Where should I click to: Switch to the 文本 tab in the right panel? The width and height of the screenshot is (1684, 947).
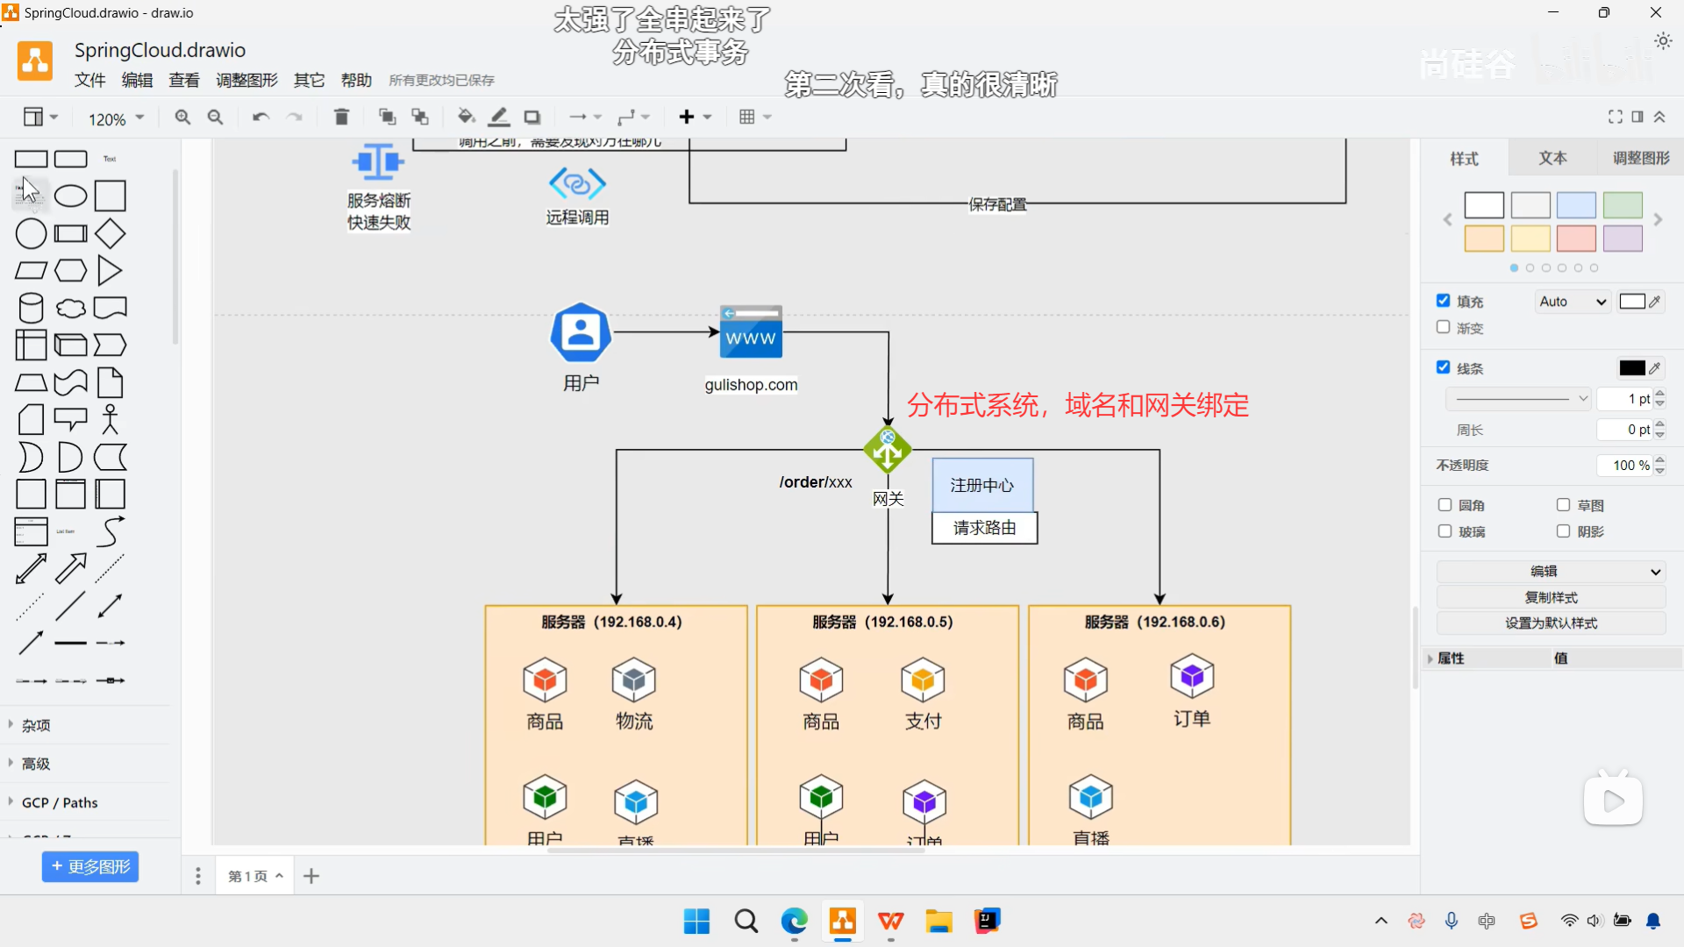1552,159
